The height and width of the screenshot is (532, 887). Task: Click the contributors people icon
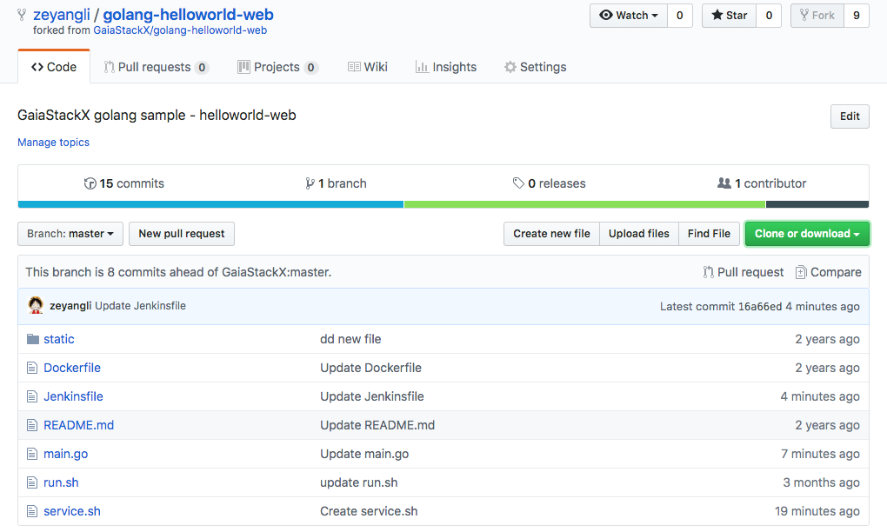coord(724,183)
